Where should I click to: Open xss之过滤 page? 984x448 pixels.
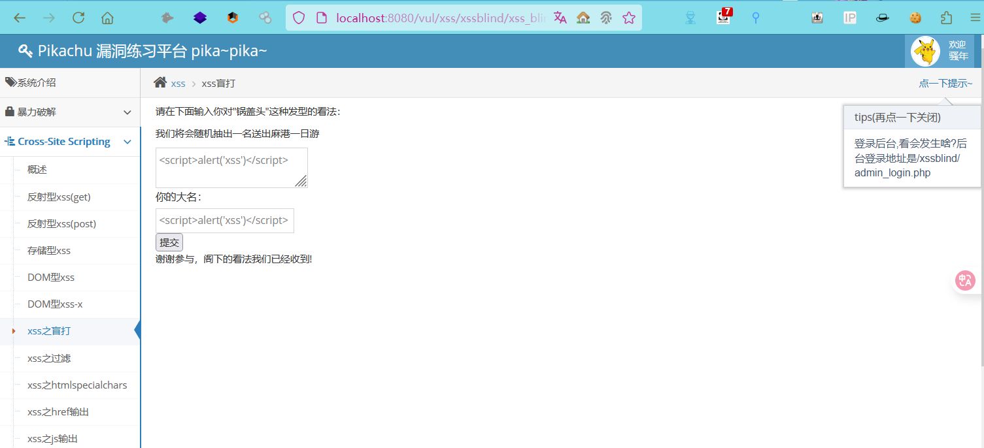49,358
